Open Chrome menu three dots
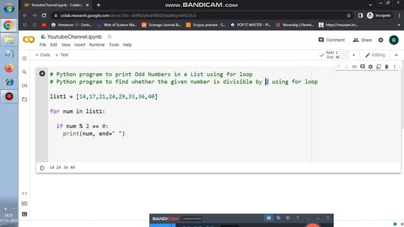The width and height of the screenshot is (404, 227). [x=399, y=15]
